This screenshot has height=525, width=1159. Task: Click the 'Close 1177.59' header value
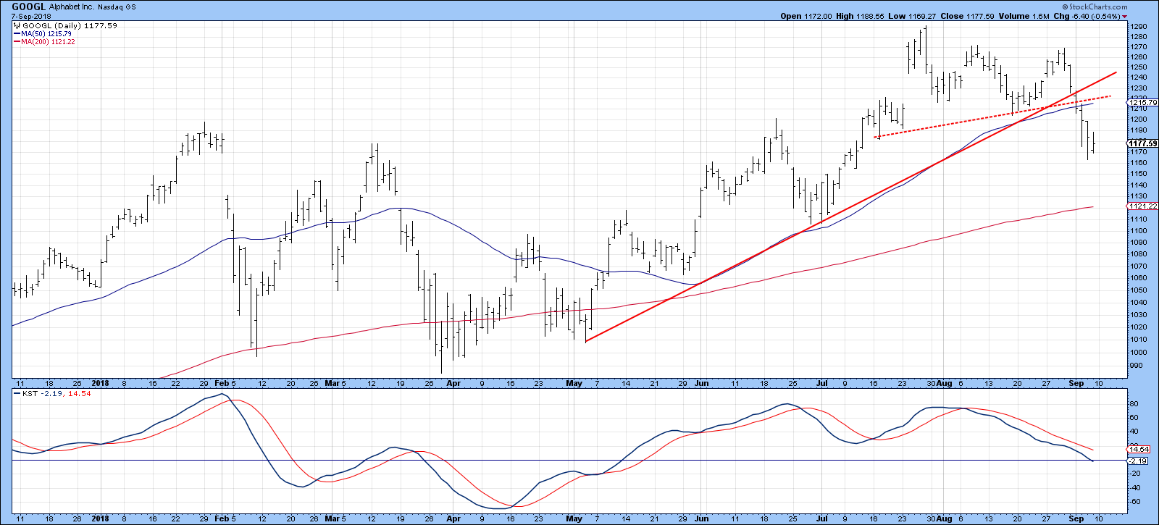pos(966,16)
